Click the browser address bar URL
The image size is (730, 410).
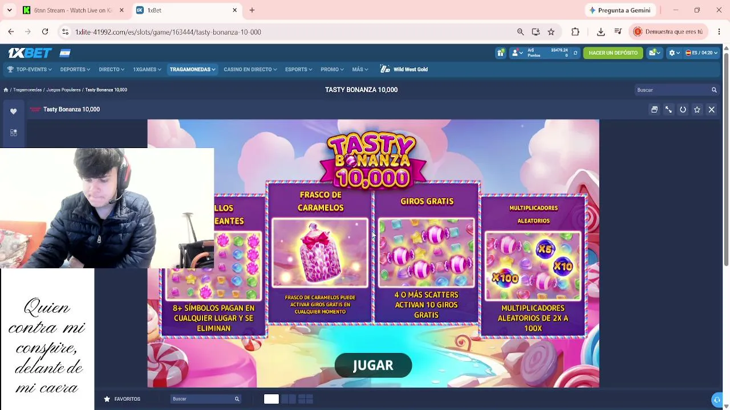point(168,32)
